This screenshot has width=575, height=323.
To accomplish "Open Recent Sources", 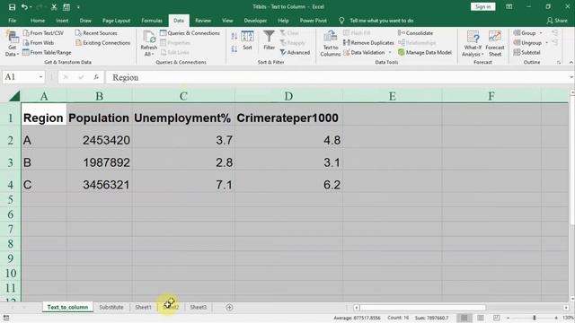I will click(x=96, y=33).
